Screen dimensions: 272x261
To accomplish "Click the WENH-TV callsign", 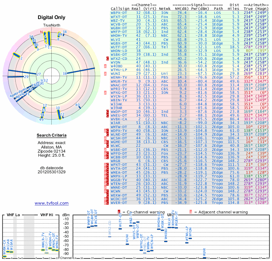I will (119, 77).
